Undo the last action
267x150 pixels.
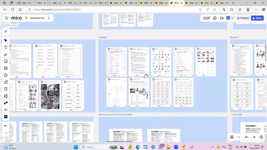[x=5, y=126]
